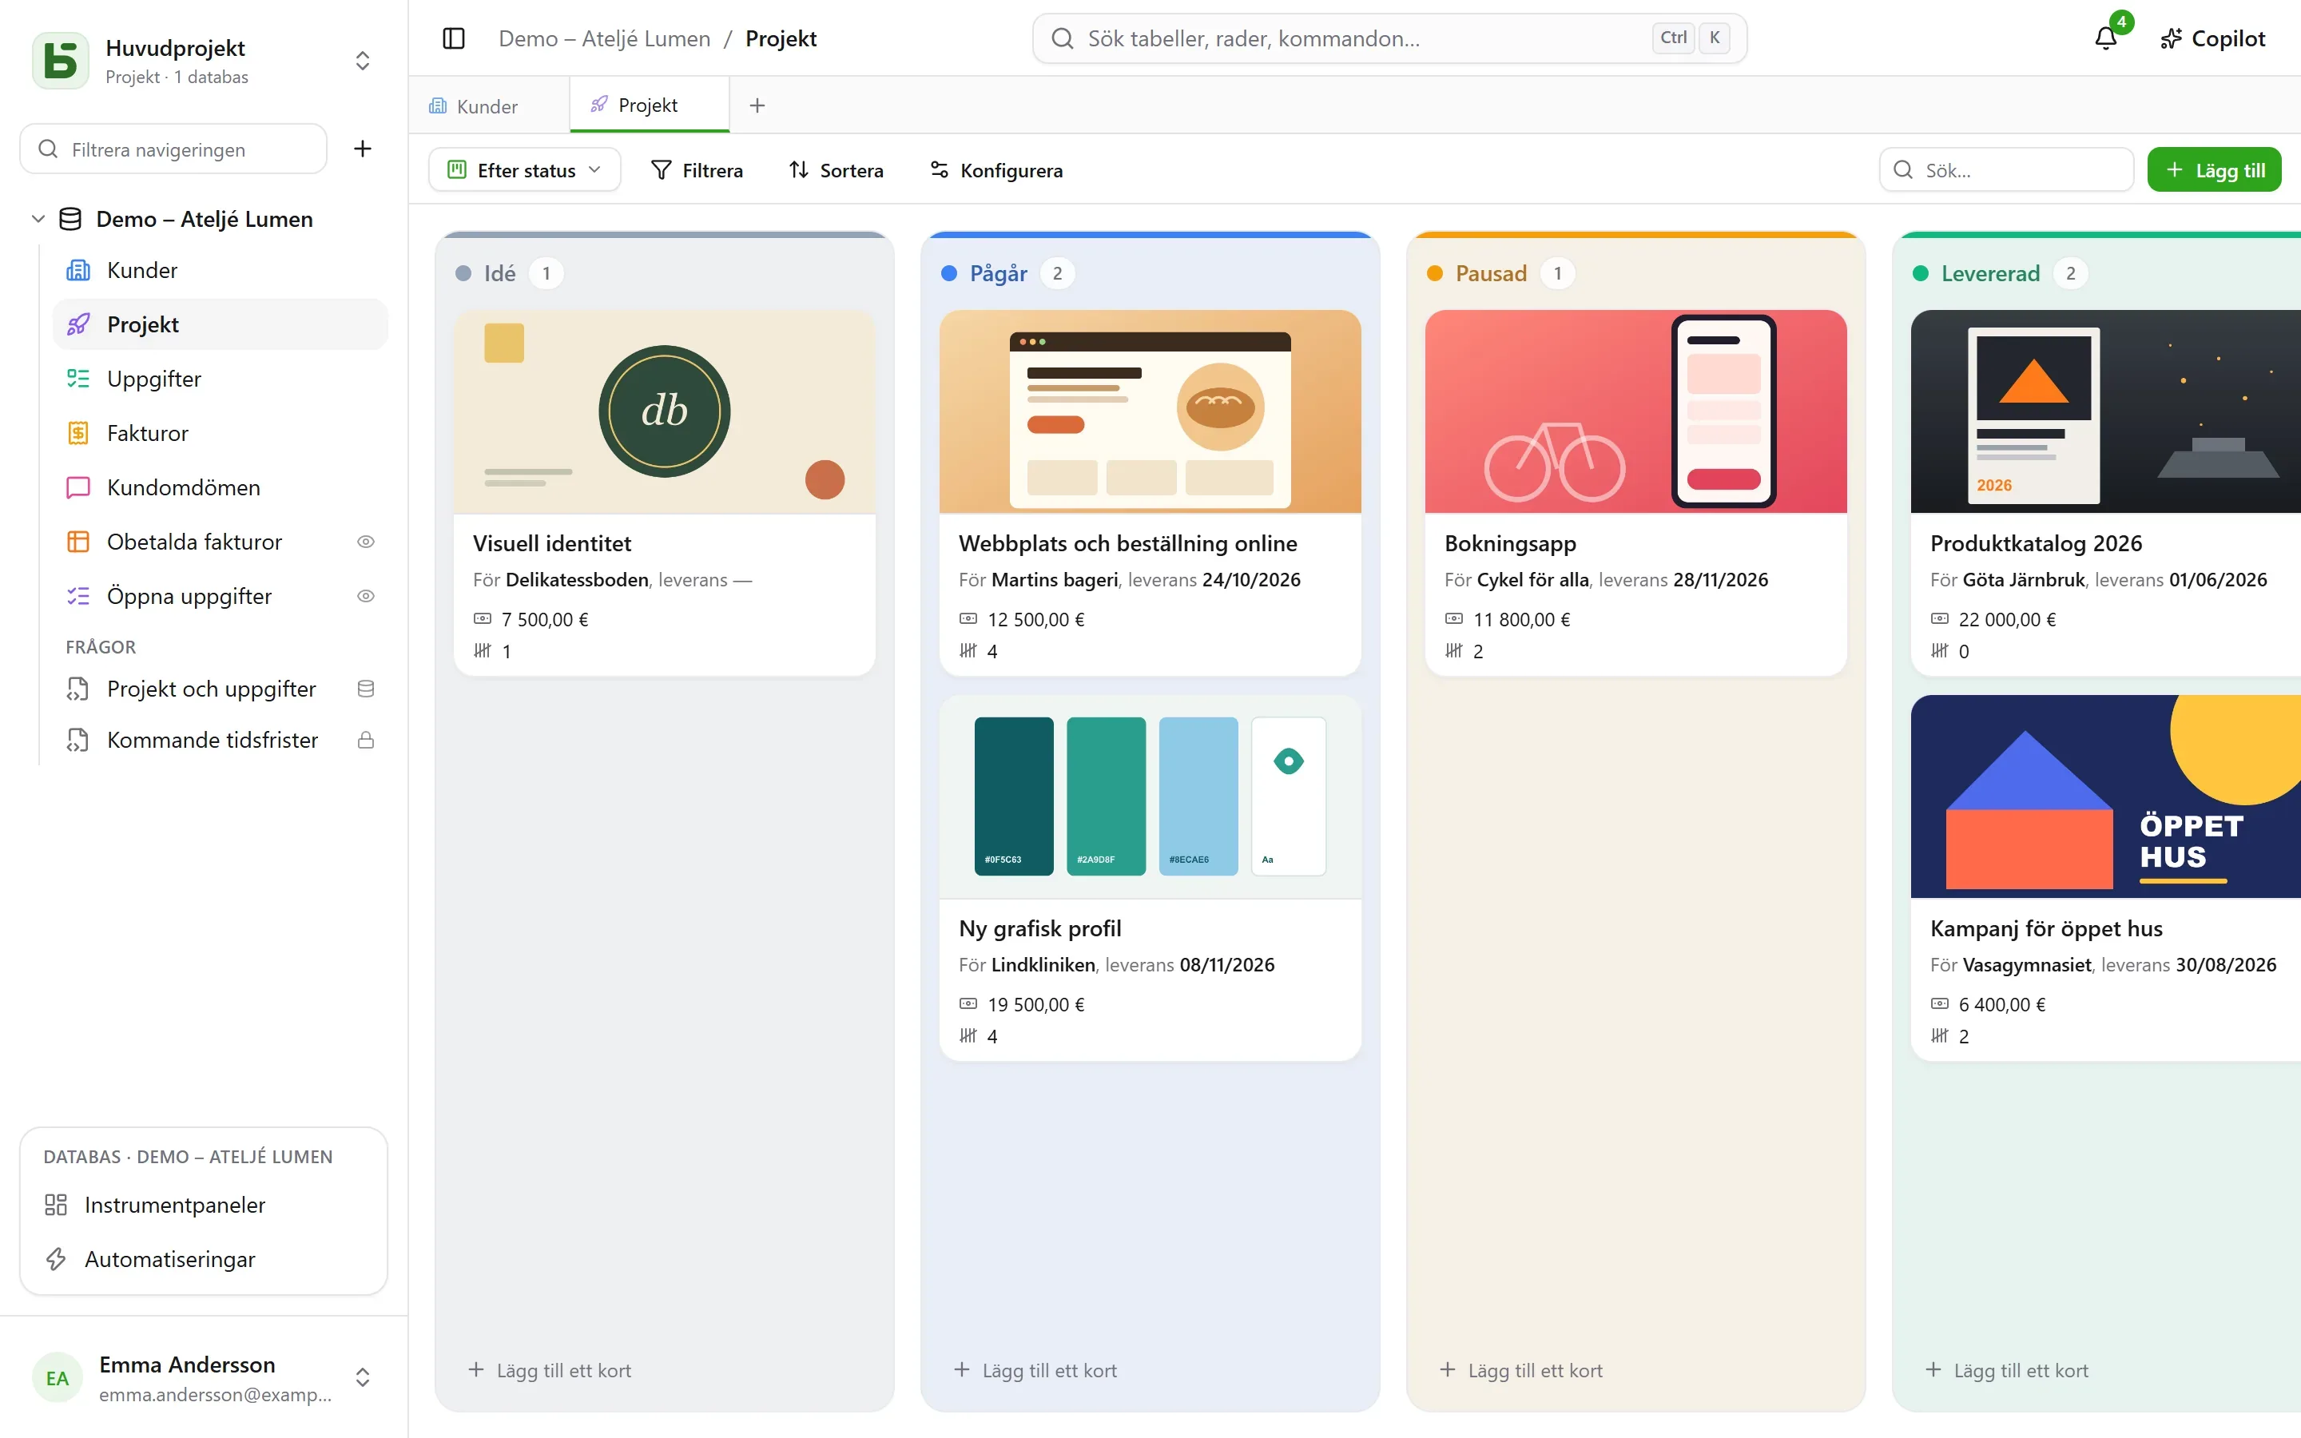The image size is (2301, 1438).
Task: Open Copilot assistant
Action: 2212,38
